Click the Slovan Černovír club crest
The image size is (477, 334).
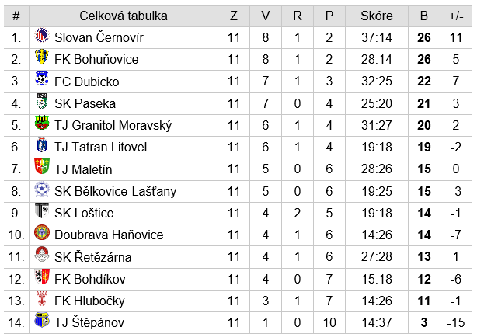pos(42,35)
